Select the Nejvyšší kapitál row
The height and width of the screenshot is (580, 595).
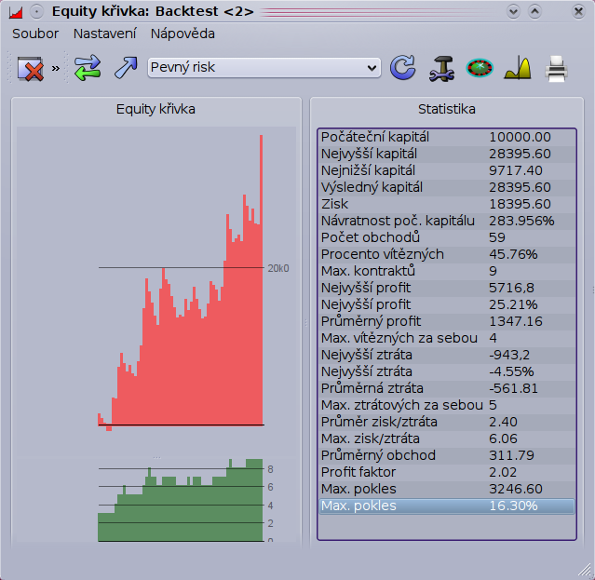pos(447,154)
